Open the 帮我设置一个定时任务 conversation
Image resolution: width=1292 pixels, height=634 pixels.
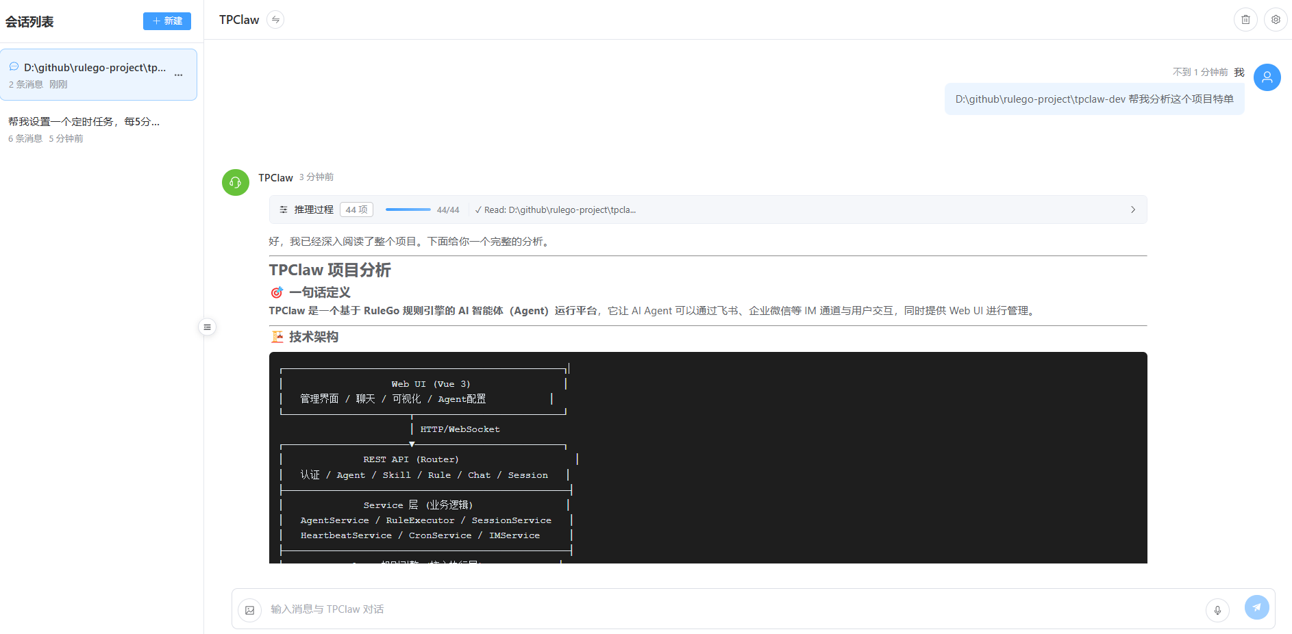point(99,129)
